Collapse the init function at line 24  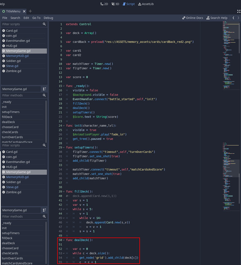coord(64,126)
